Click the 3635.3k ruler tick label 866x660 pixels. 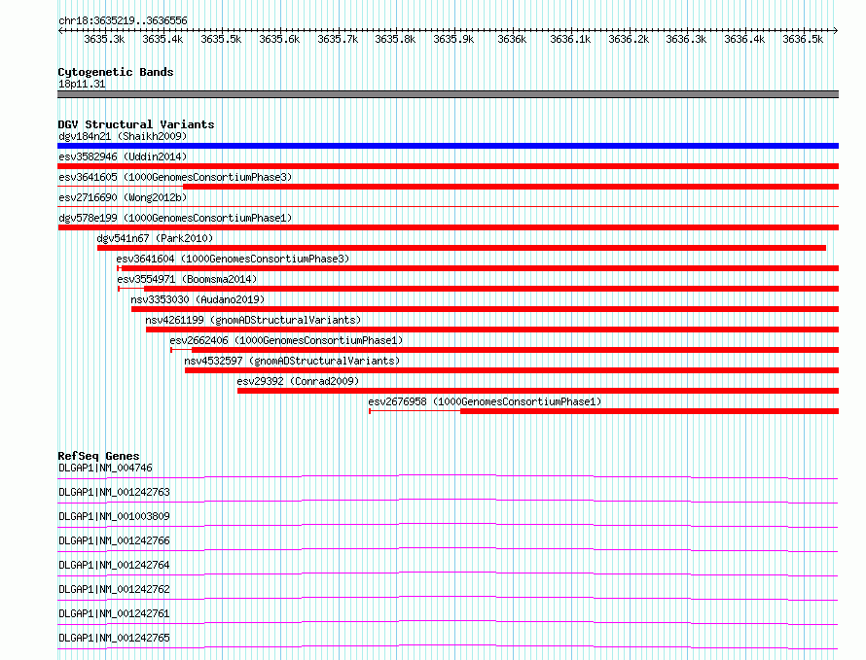pos(104,40)
